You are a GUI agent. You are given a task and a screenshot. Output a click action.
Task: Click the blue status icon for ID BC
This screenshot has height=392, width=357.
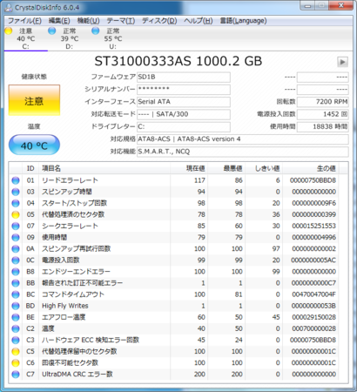(16, 294)
